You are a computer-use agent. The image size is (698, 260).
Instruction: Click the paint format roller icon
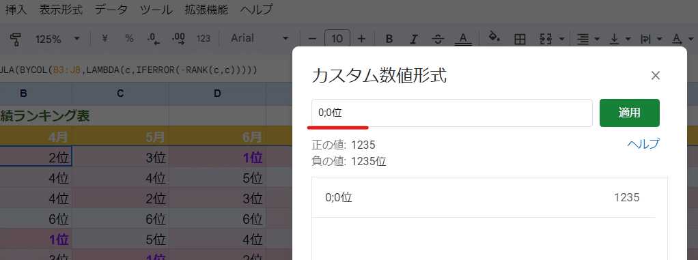click(16, 39)
